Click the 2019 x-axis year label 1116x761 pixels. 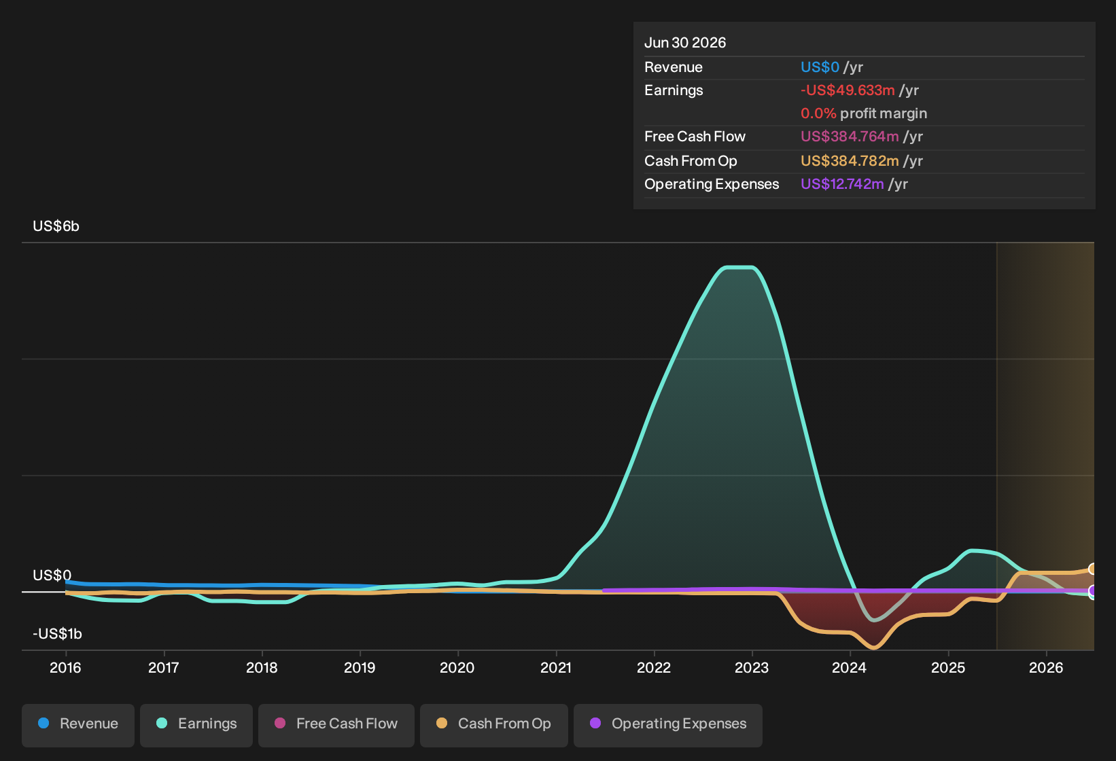360,668
